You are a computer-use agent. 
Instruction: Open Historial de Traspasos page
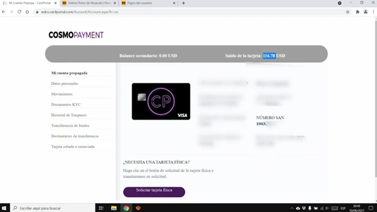(x=69, y=115)
